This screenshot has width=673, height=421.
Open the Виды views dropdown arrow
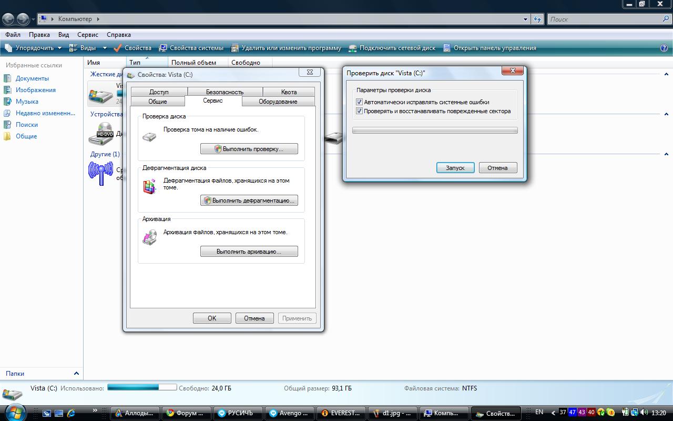(x=105, y=48)
